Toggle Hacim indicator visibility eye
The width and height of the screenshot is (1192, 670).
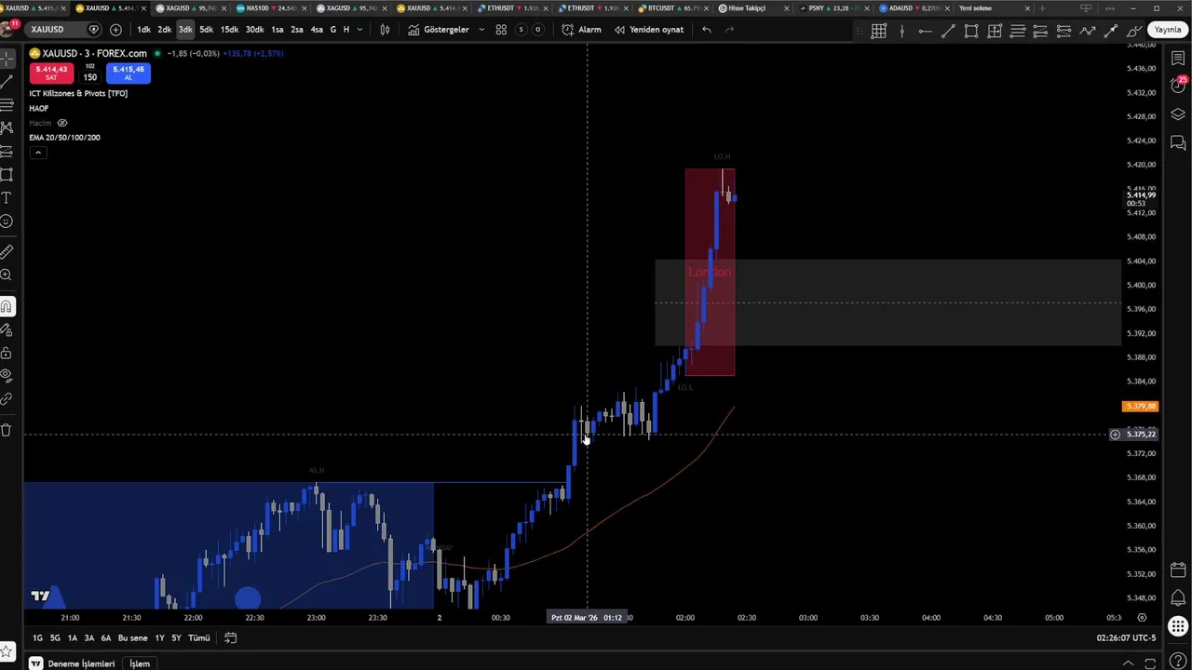(62, 123)
